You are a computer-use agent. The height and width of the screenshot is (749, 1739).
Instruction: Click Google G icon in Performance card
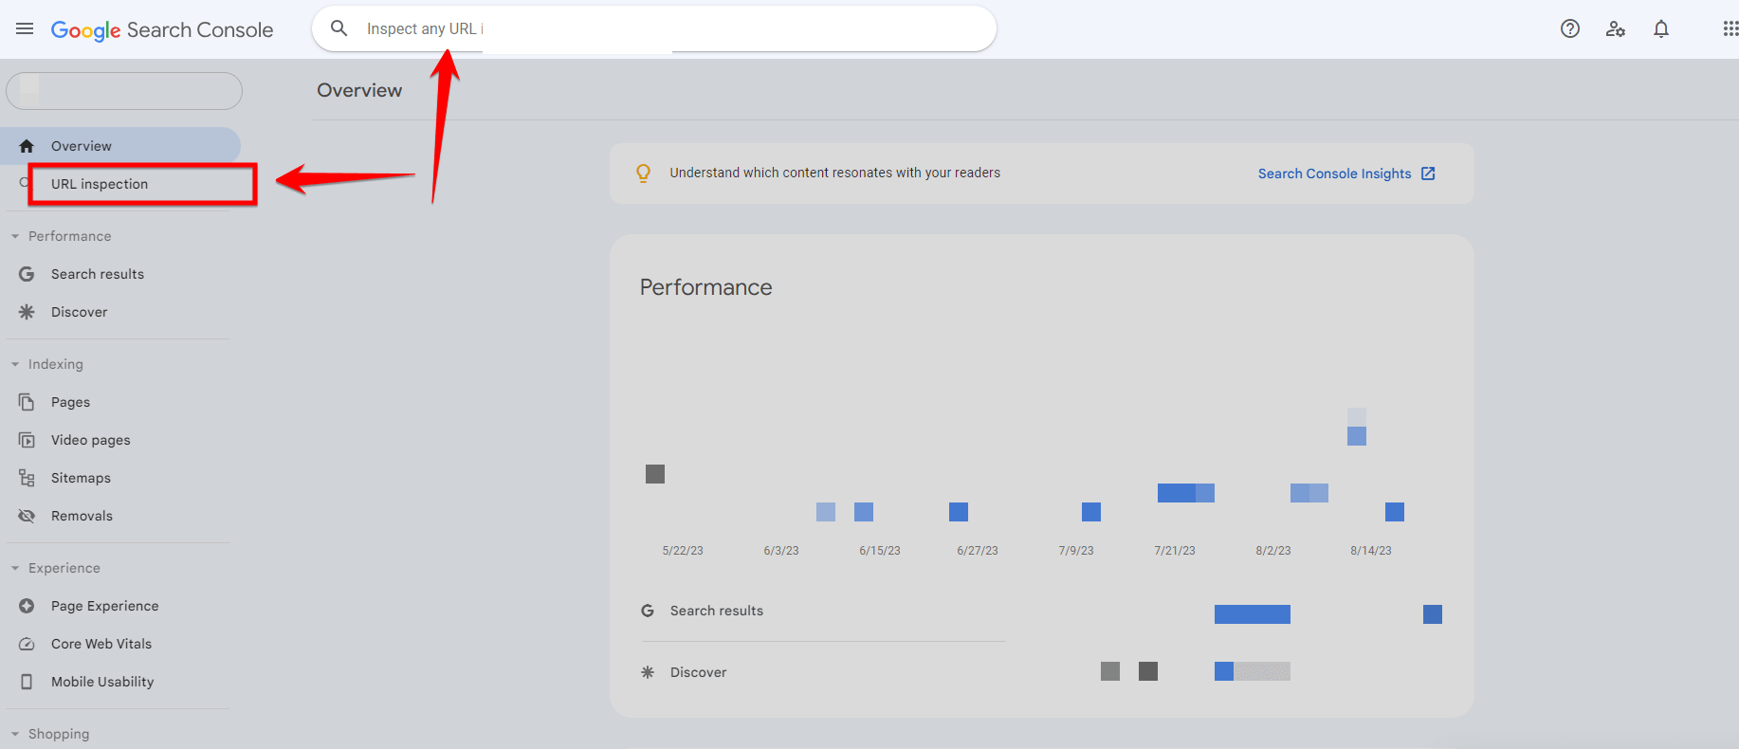[648, 611]
